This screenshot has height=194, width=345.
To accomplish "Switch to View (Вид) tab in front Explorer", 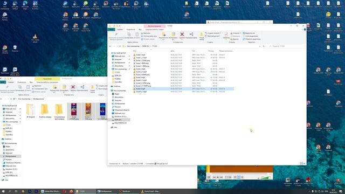I will coord(140,29).
